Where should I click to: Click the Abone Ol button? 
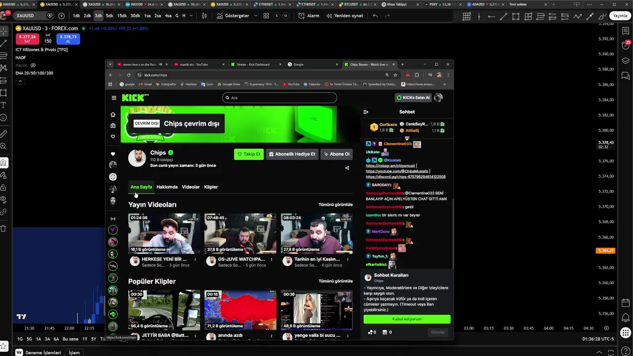(x=336, y=154)
